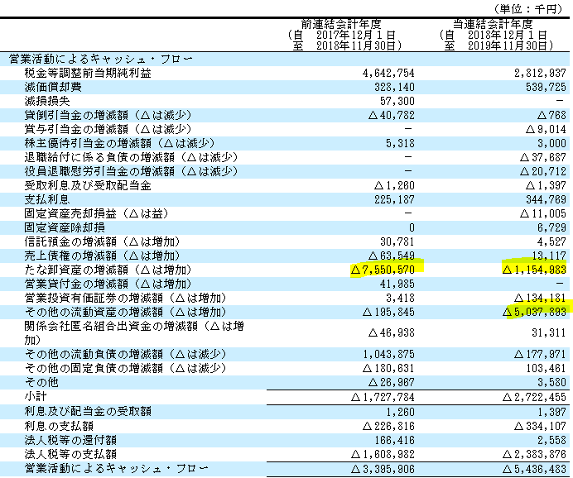
Task: Click the value △40,782
Action: [392, 115]
